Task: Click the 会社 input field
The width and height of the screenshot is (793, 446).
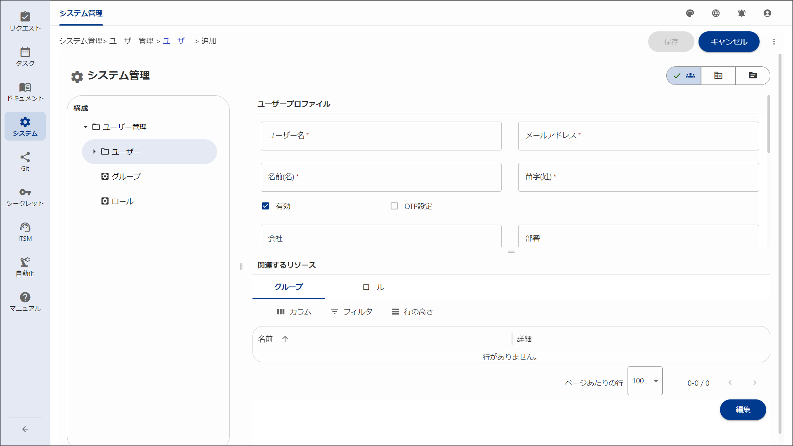Action: pyautogui.click(x=381, y=236)
